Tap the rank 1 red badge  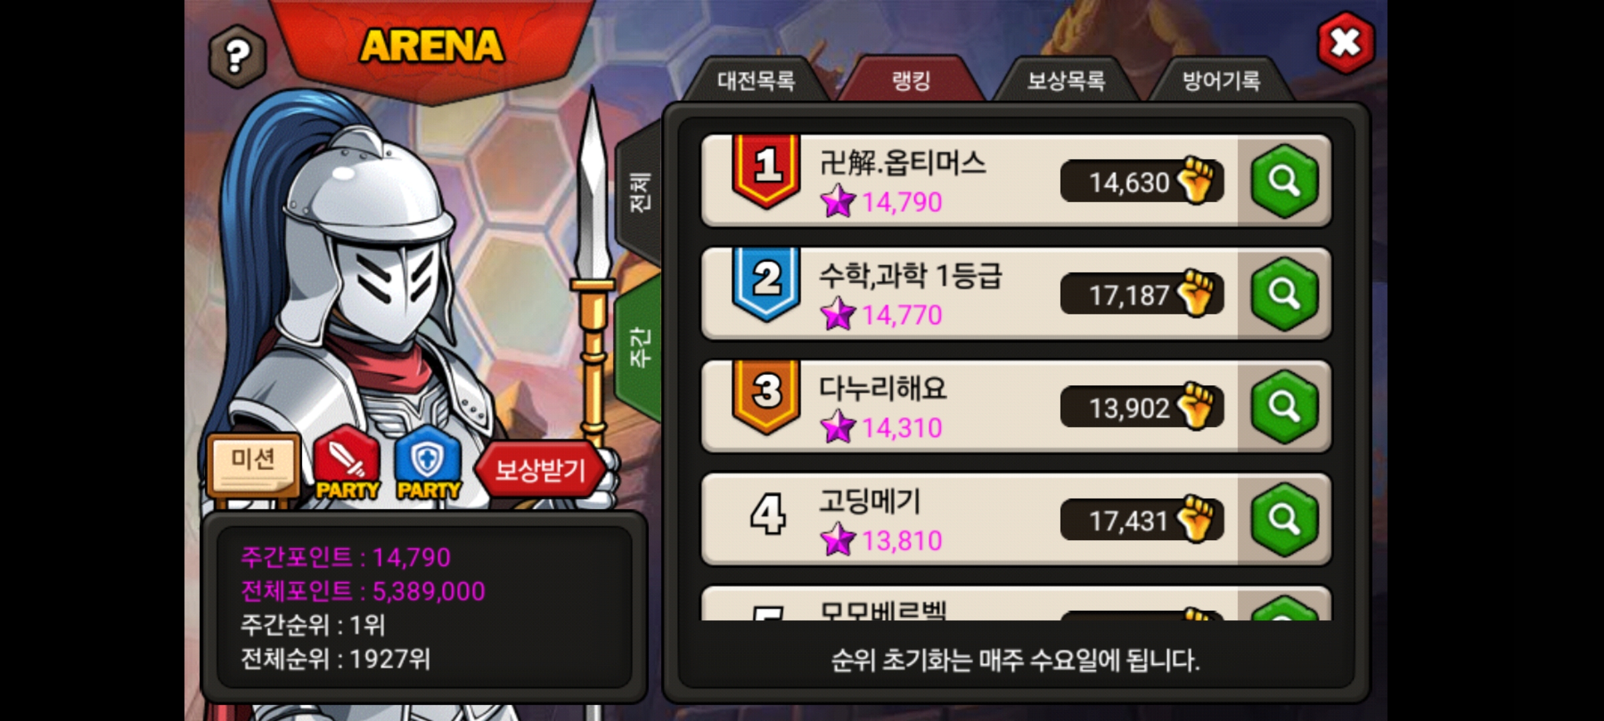click(x=766, y=171)
